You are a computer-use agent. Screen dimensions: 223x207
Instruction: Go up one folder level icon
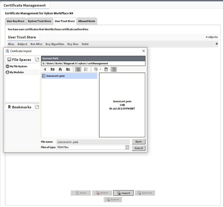coord(53,69)
